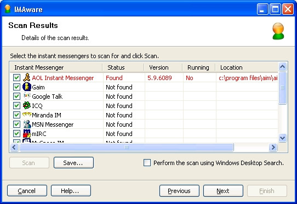Click the red Found status cell
This screenshot has width=297, height=204.
point(114,78)
